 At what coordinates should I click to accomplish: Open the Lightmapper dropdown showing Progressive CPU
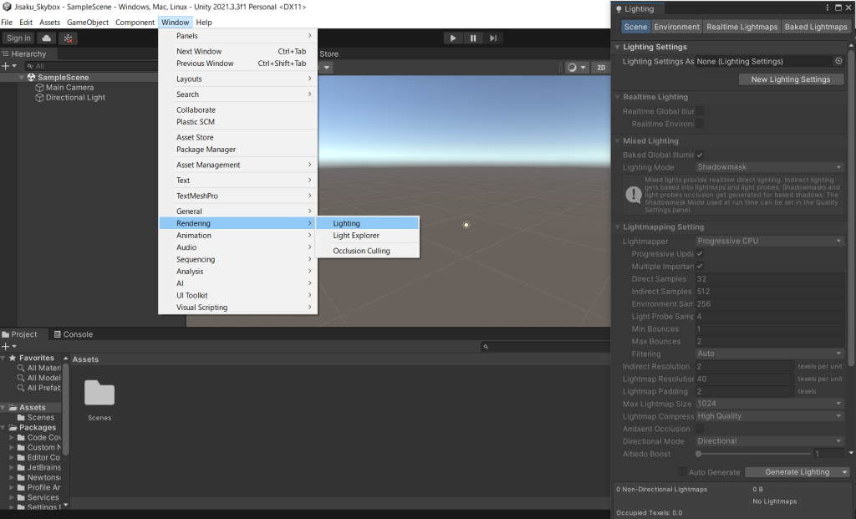[x=769, y=241]
